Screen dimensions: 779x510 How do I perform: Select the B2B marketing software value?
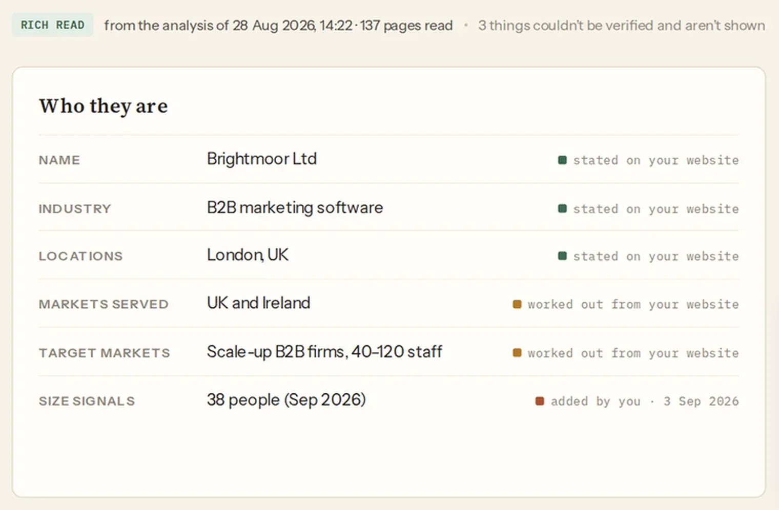pos(295,207)
